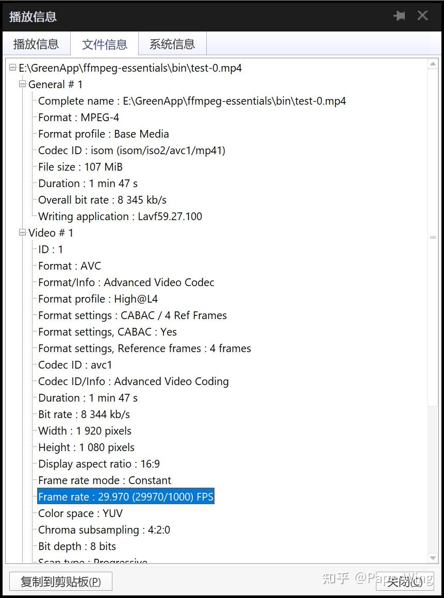The width and height of the screenshot is (444, 598).
Task: Collapse the Video # 1 section
Action: pyautogui.click(x=23, y=232)
